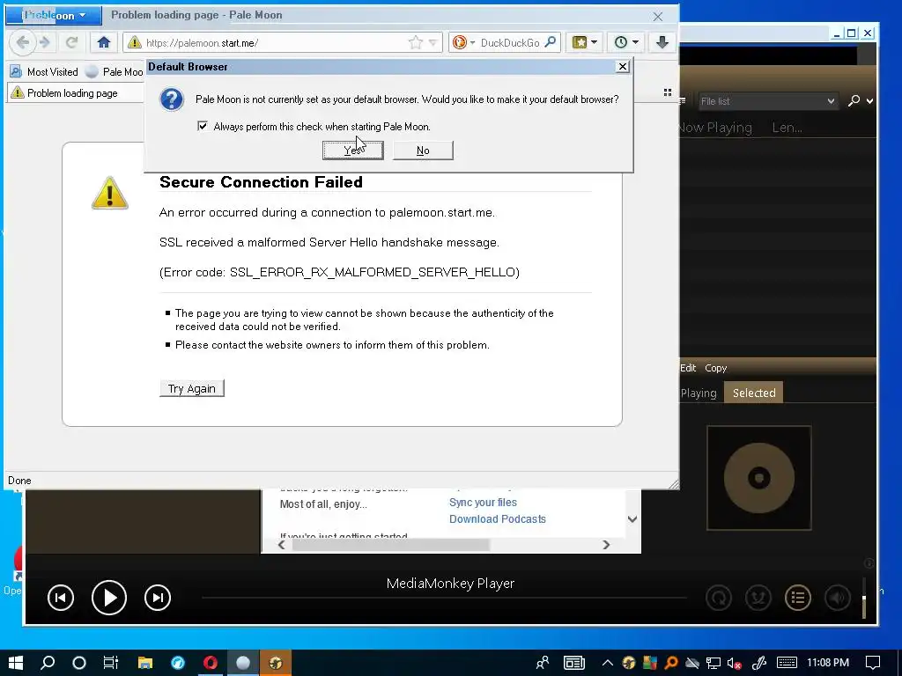
Task: Click the MediaMonkey speaker volume icon
Action: (x=838, y=598)
